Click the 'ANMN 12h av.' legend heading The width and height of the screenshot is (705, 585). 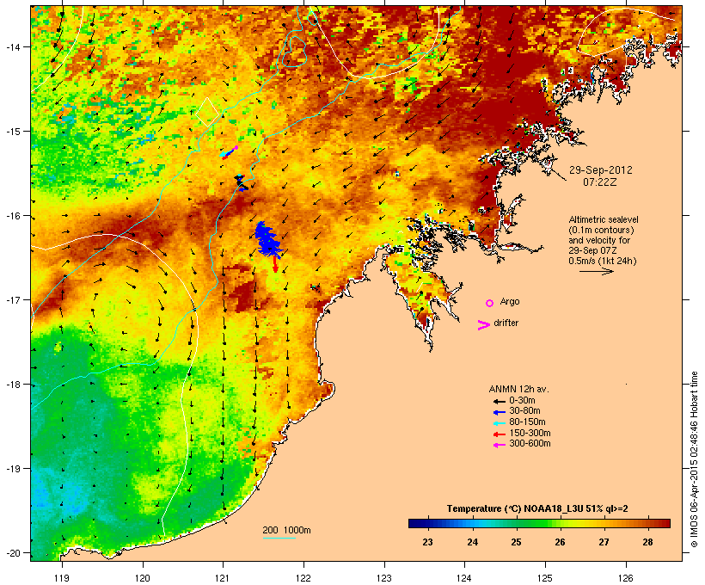518,389
